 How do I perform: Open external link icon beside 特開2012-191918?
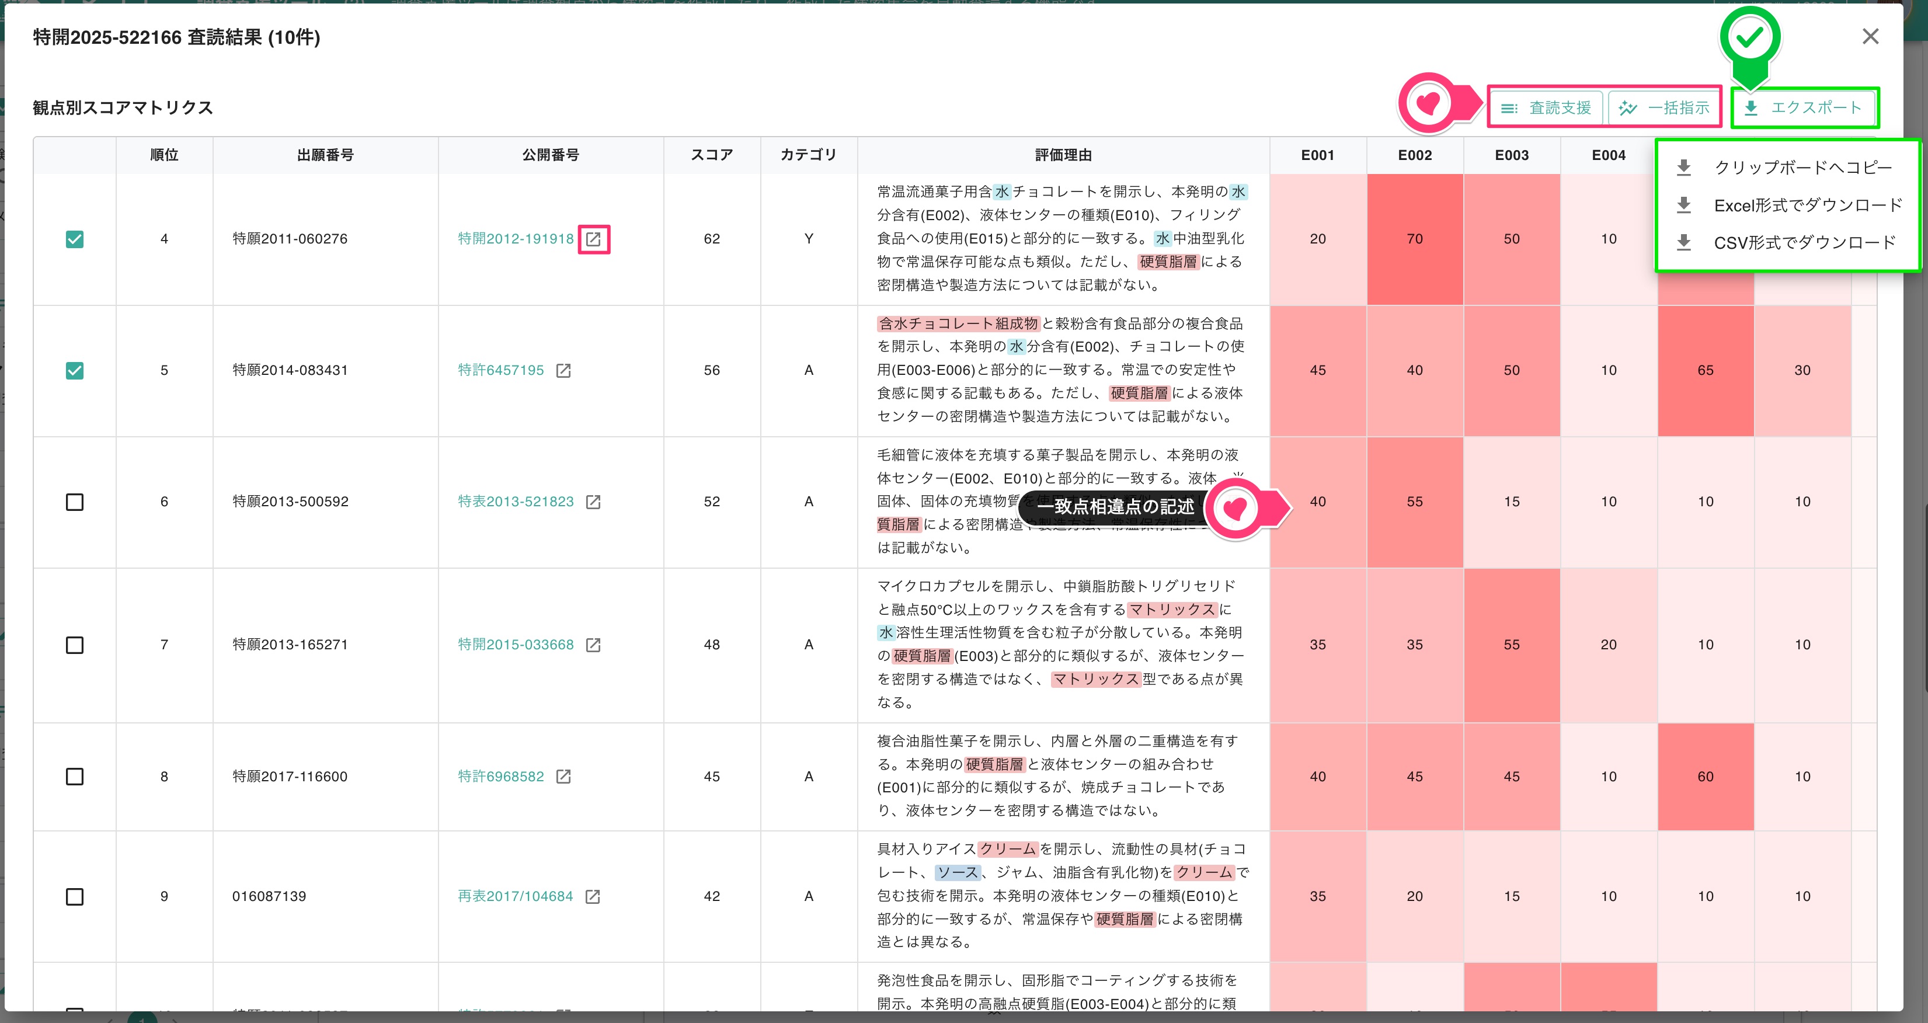click(593, 239)
